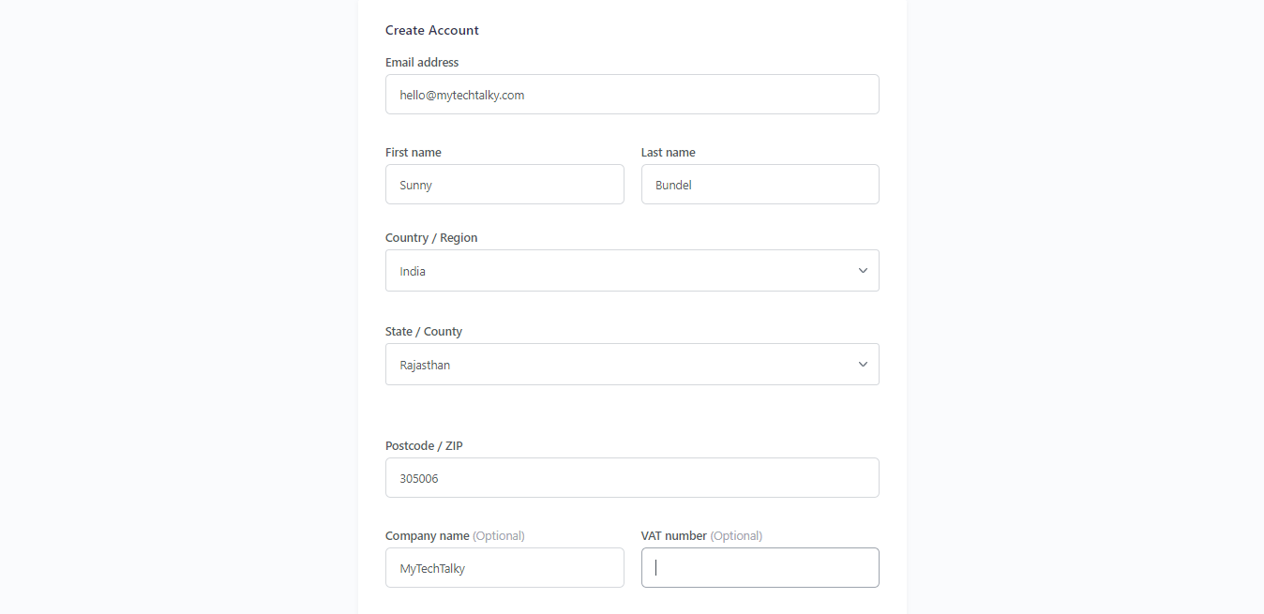Click the "Create Account" heading
This screenshot has height=614, width=1264.
click(432, 31)
